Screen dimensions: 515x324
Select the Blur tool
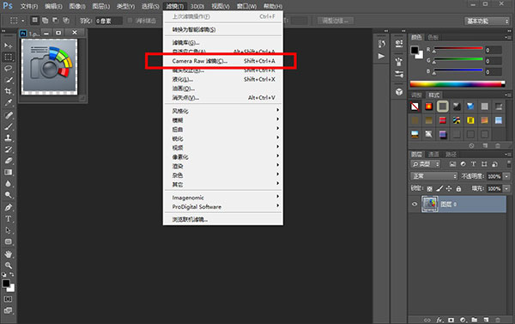click(x=9, y=184)
